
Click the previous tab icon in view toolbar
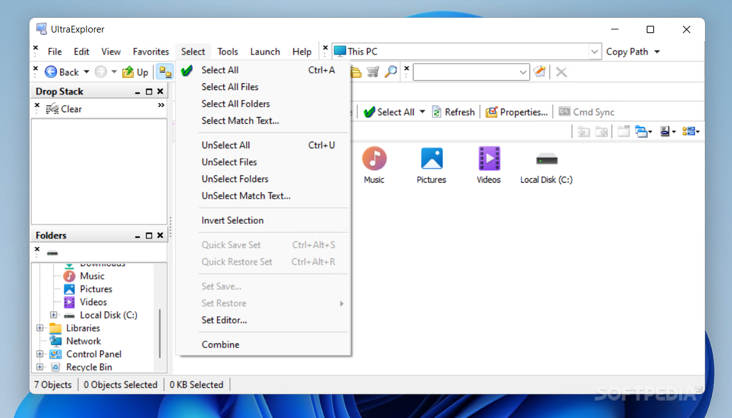click(584, 132)
